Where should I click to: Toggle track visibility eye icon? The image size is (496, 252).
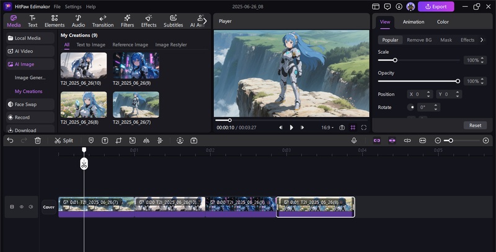pos(22,207)
